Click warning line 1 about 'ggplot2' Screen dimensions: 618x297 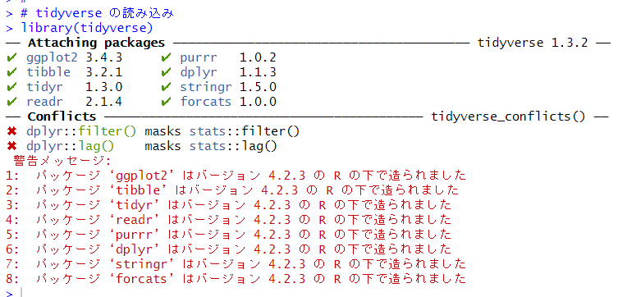click(236, 176)
